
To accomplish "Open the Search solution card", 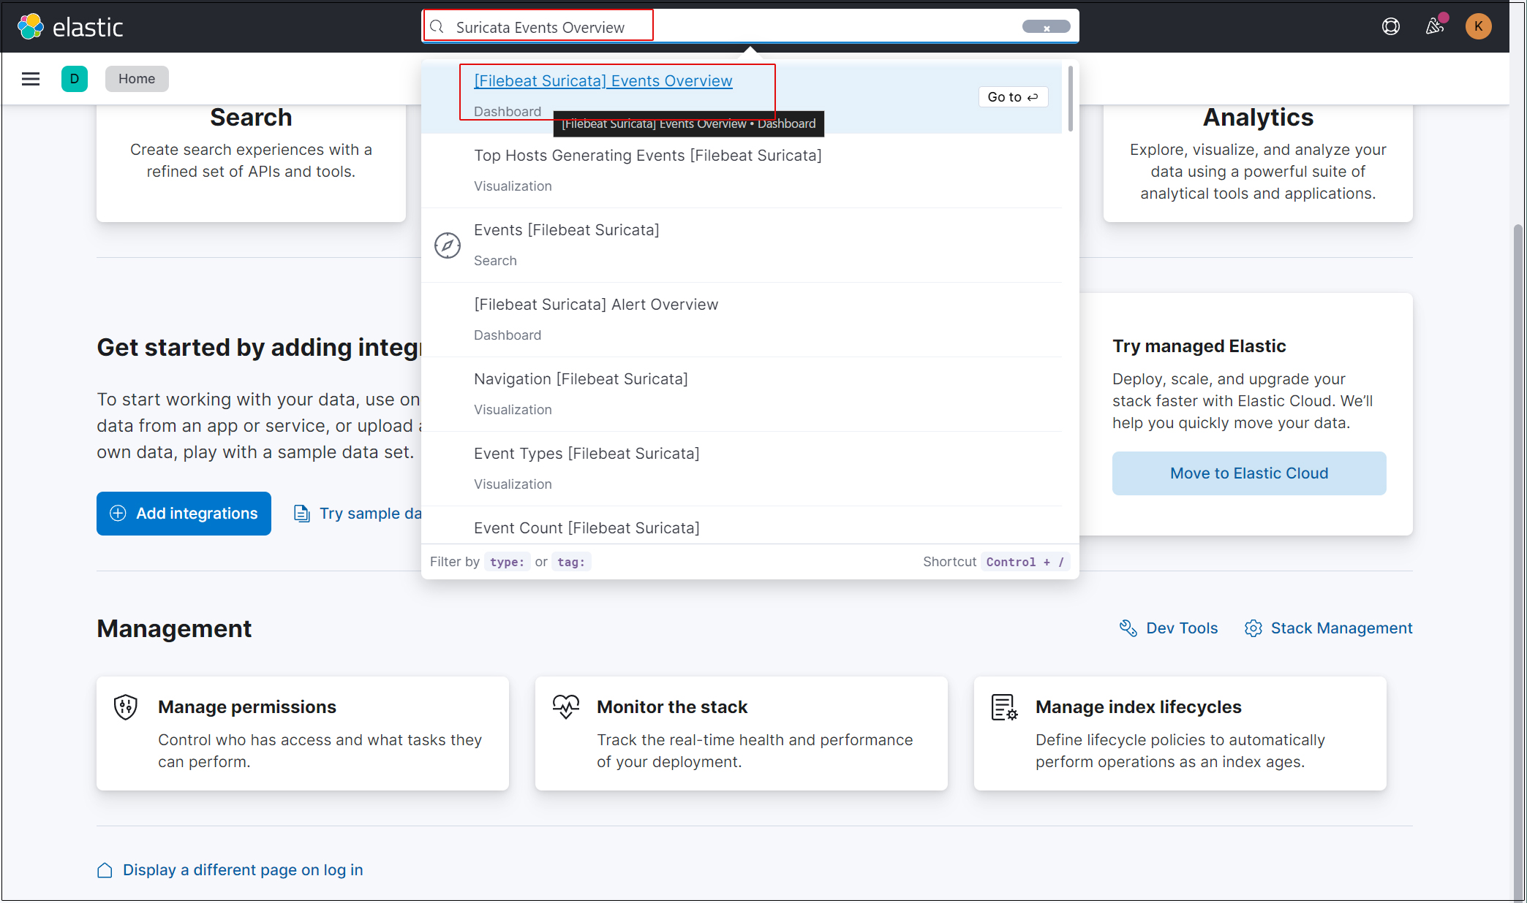I will [x=251, y=162].
